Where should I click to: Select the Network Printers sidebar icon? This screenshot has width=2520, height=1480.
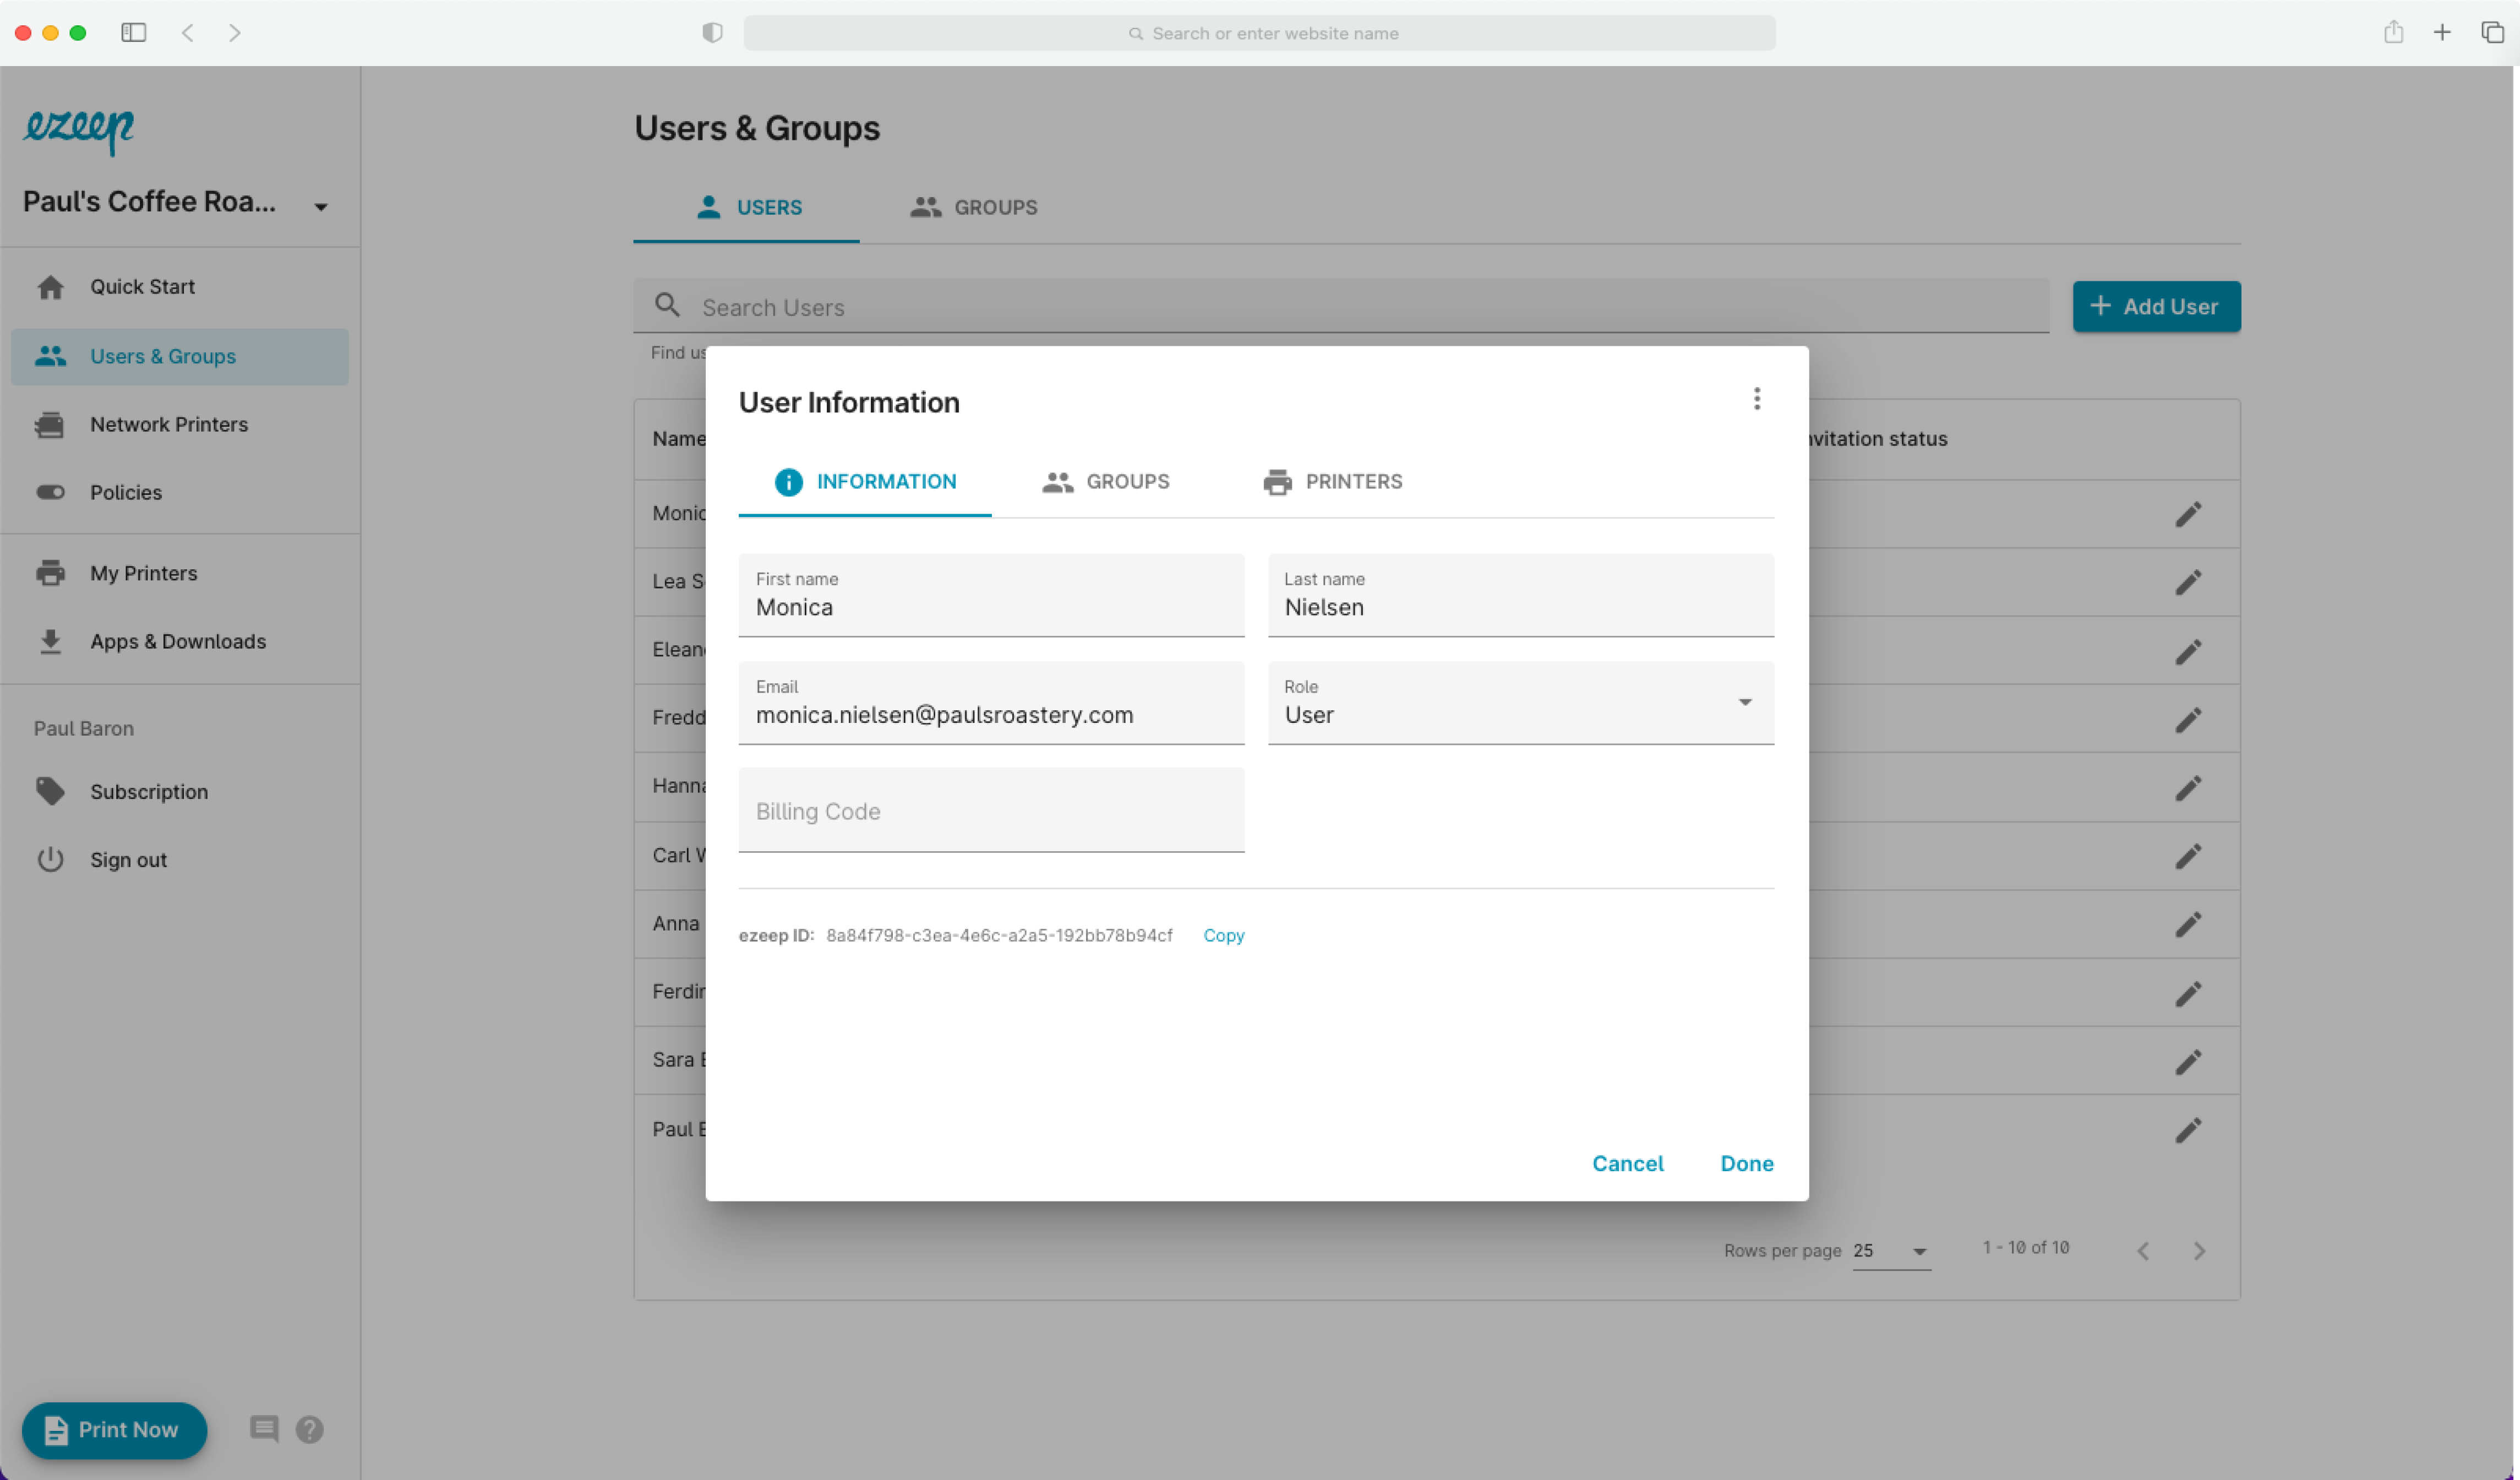pos(50,424)
